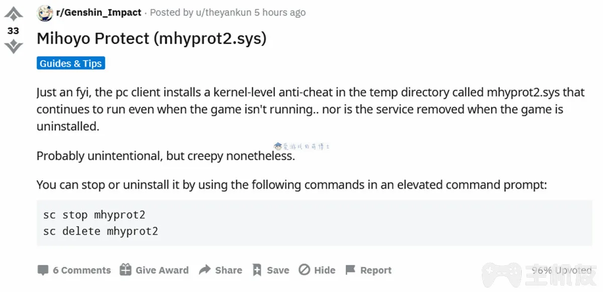This screenshot has width=603, height=292.
Task: Click the Save bookmark icon
Action: (x=257, y=270)
